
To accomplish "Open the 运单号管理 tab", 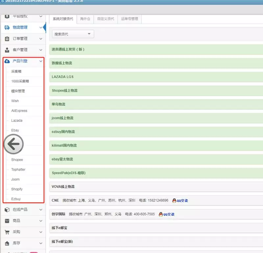I will click(x=130, y=19).
